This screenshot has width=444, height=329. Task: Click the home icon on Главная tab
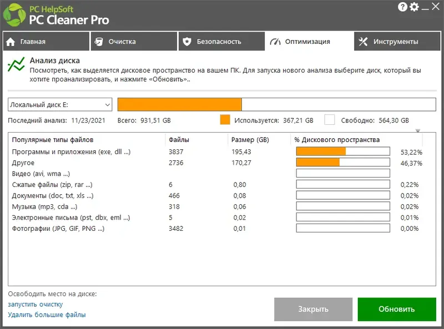[11, 42]
